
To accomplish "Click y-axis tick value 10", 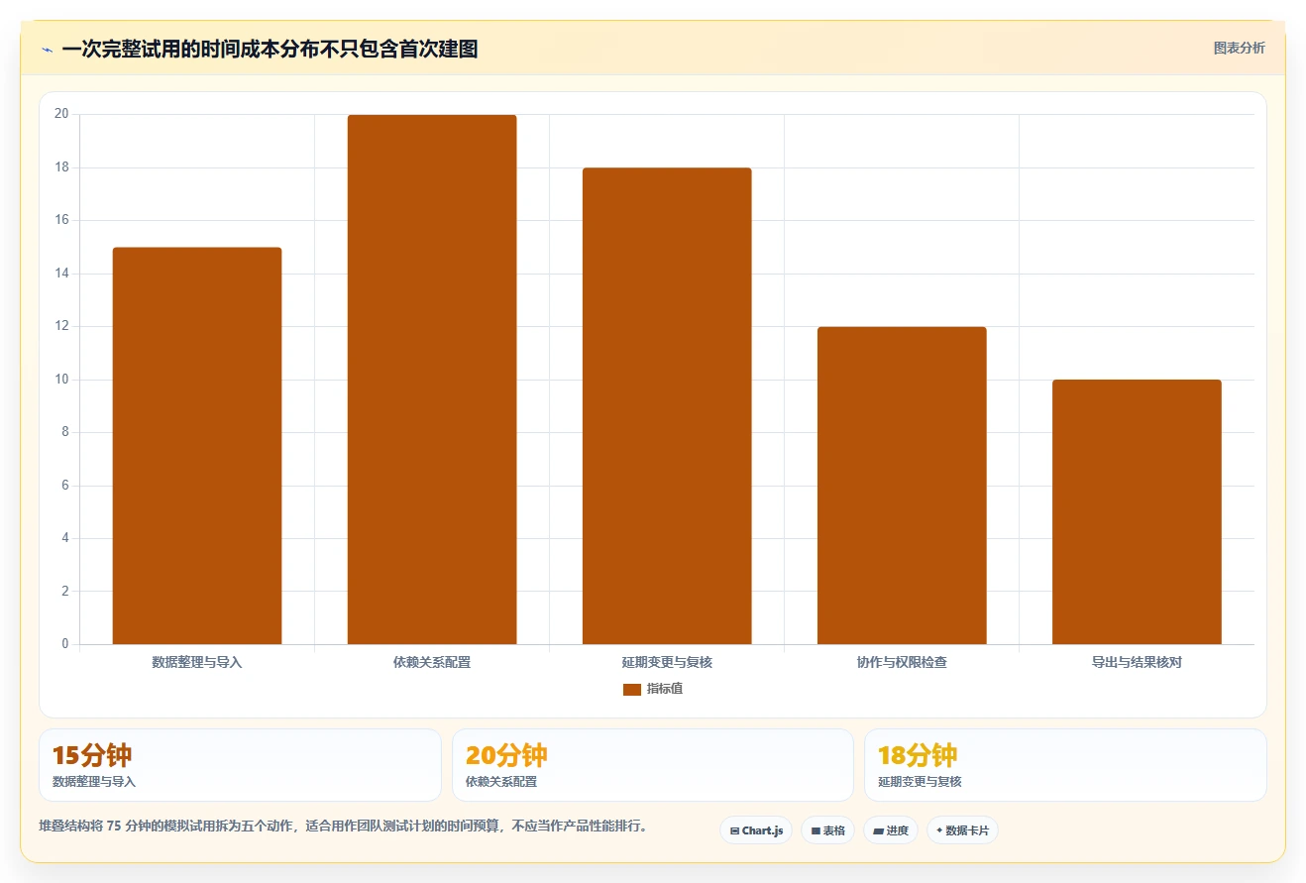I will click(62, 380).
